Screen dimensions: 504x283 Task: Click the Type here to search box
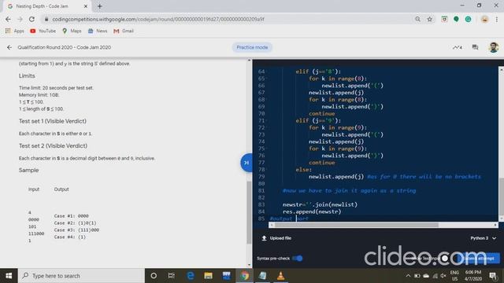pyautogui.click(x=82, y=276)
